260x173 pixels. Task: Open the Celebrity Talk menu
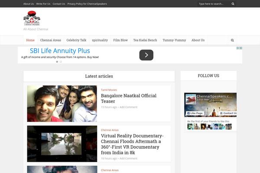click(x=76, y=40)
